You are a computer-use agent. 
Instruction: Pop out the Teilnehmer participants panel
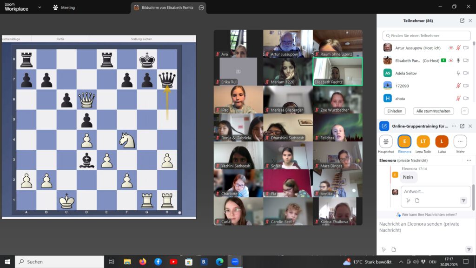(x=462, y=21)
